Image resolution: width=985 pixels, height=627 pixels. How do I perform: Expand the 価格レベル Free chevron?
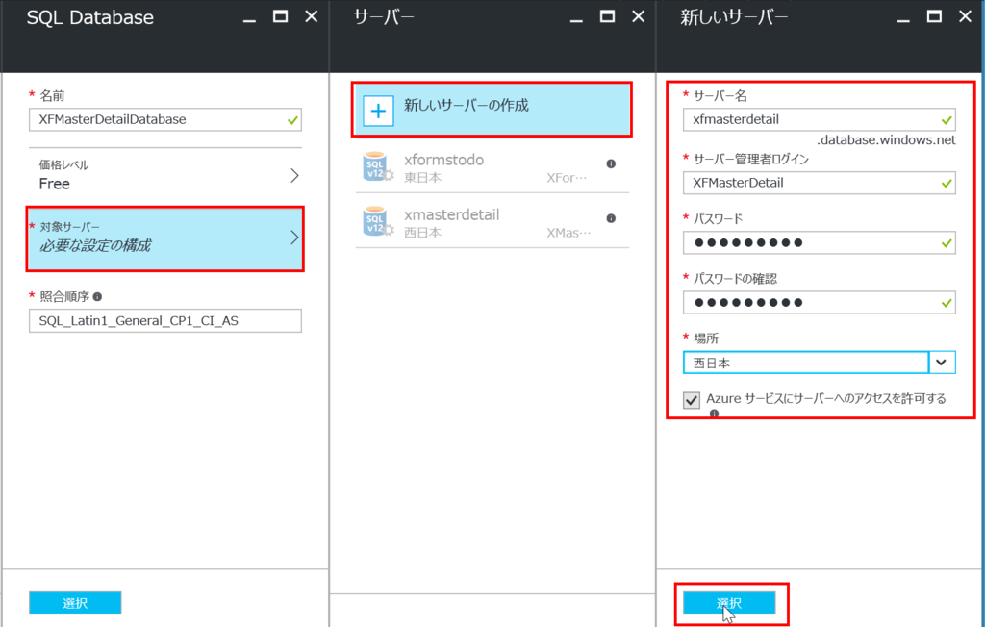point(294,175)
